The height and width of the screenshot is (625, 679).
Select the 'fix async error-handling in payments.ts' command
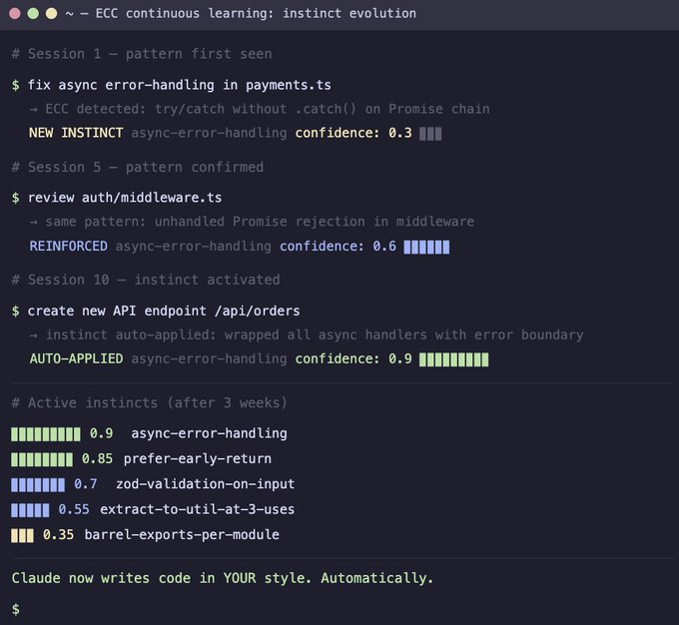click(180, 85)
